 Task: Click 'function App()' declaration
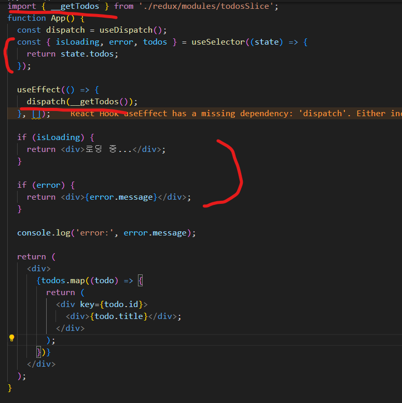click(41, 18)
